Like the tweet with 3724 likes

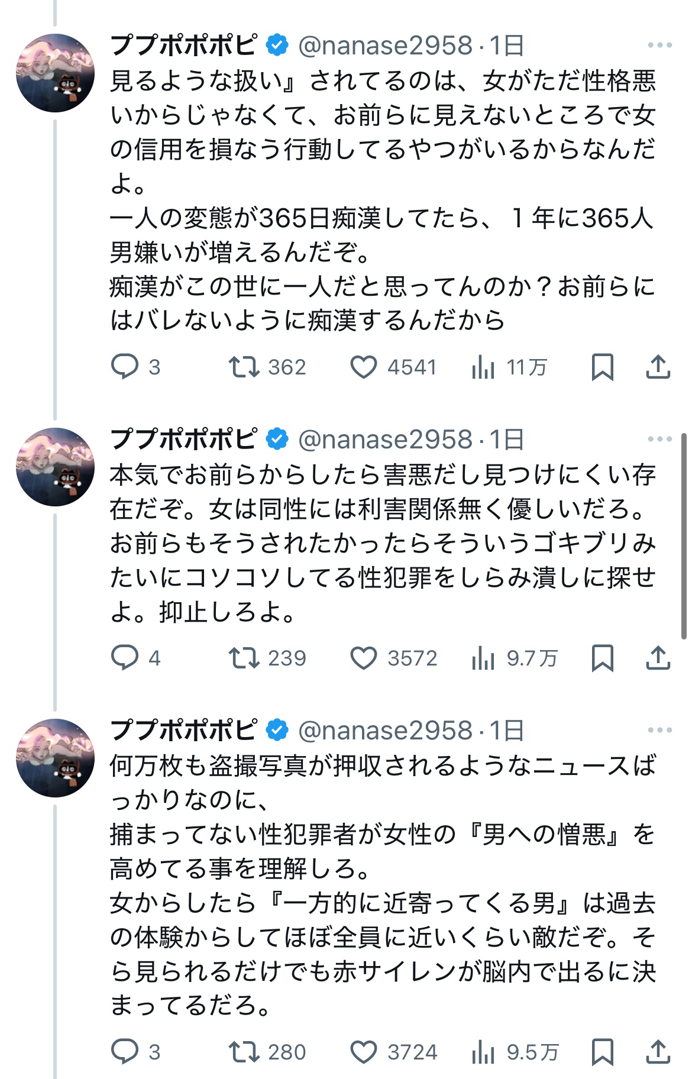[364, 1052]
